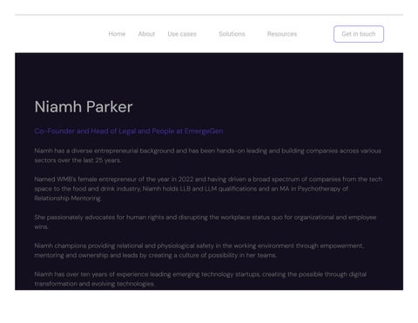The width and height of the screenshot is (418, 323).
Task: Click the paragraph mentioning WMB's female entrepreneur
Action: pos(208,189)
